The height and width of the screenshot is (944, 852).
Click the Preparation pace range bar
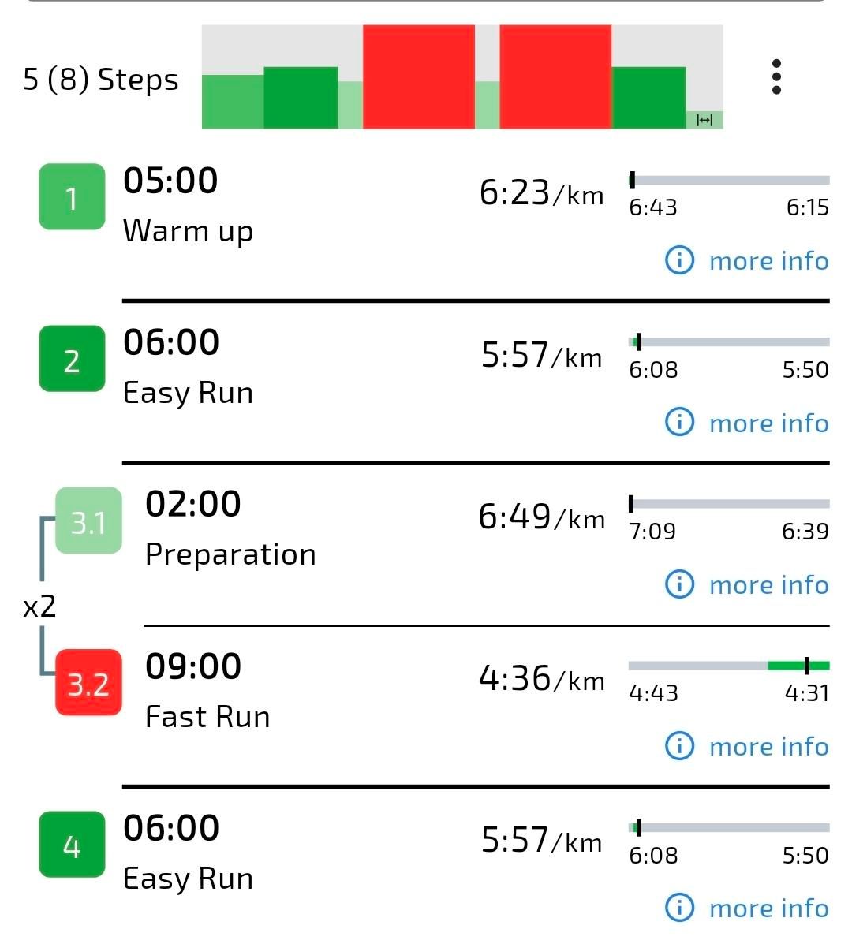729,504
